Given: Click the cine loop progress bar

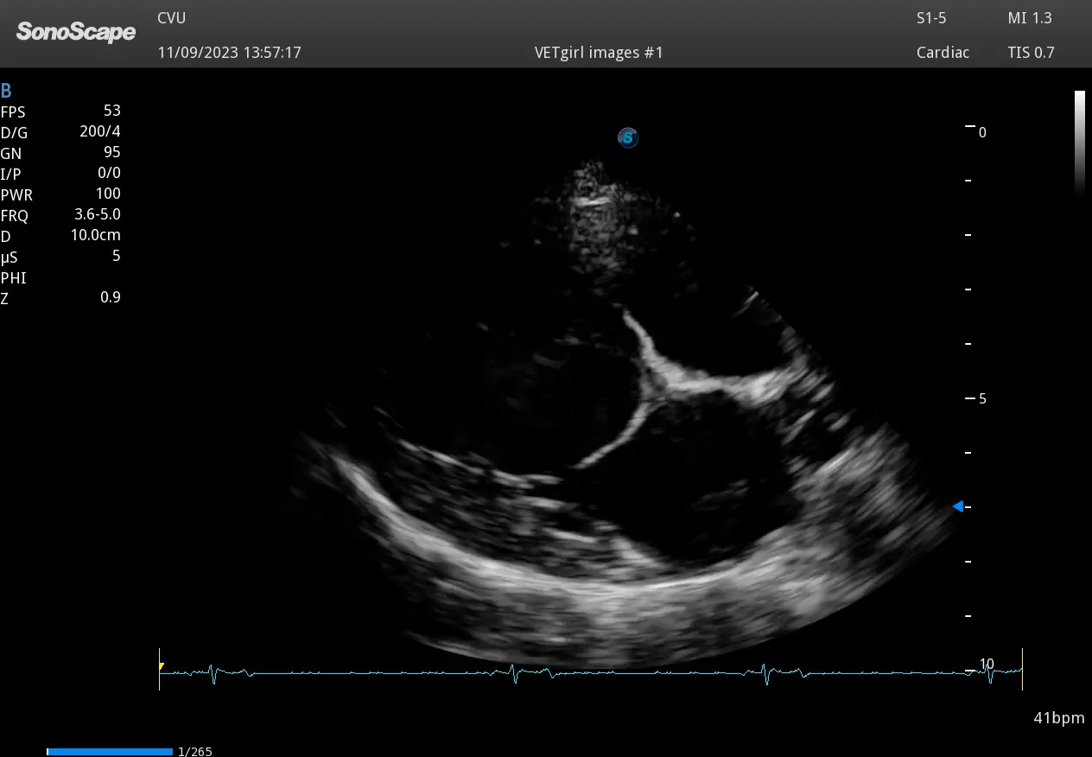Looking at the screenshot, I should pyautogui.click(x=110, y=752).
